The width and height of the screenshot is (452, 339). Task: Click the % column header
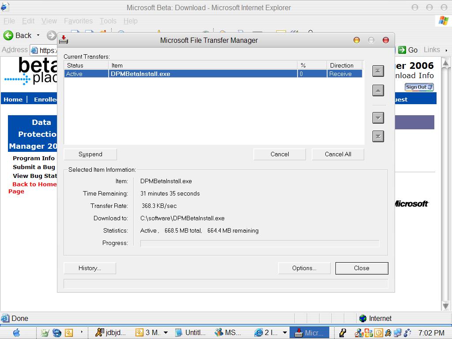(312, 65)
